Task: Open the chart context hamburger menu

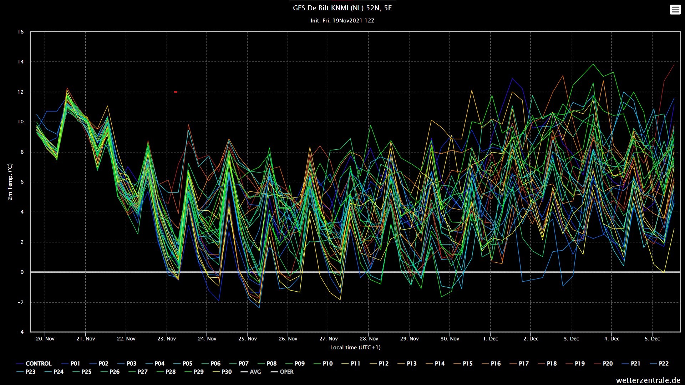Action: (x=675, y=10)
